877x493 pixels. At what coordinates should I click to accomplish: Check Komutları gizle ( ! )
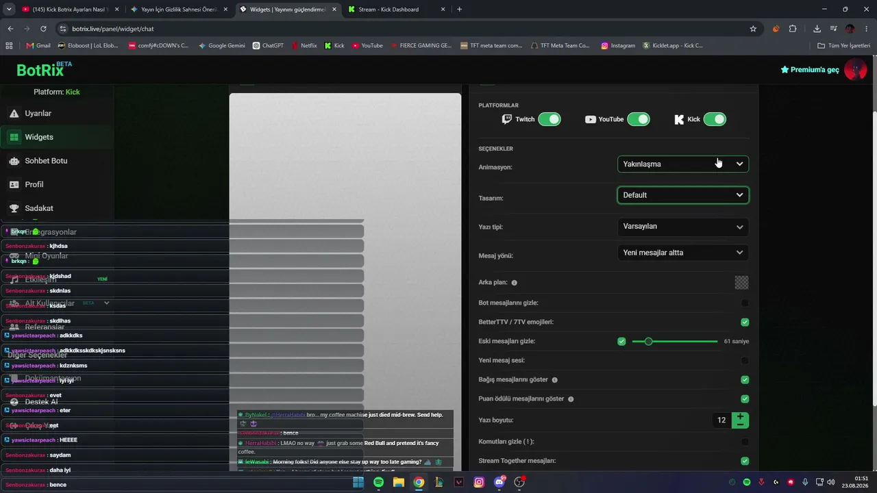[745, 442]
